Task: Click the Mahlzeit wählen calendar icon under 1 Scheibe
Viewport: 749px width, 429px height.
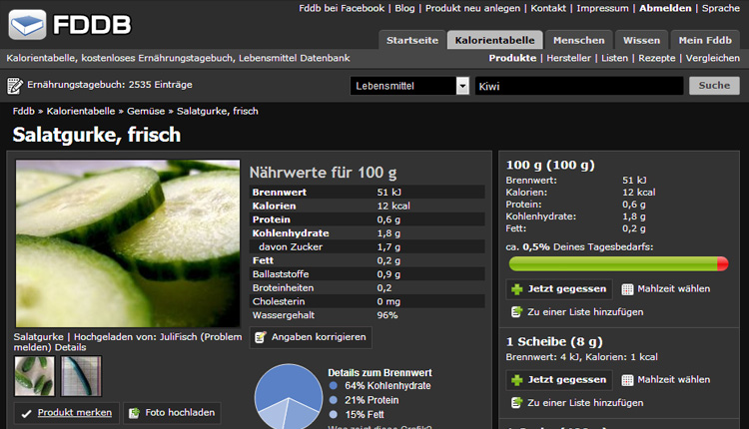Action: 627,380
